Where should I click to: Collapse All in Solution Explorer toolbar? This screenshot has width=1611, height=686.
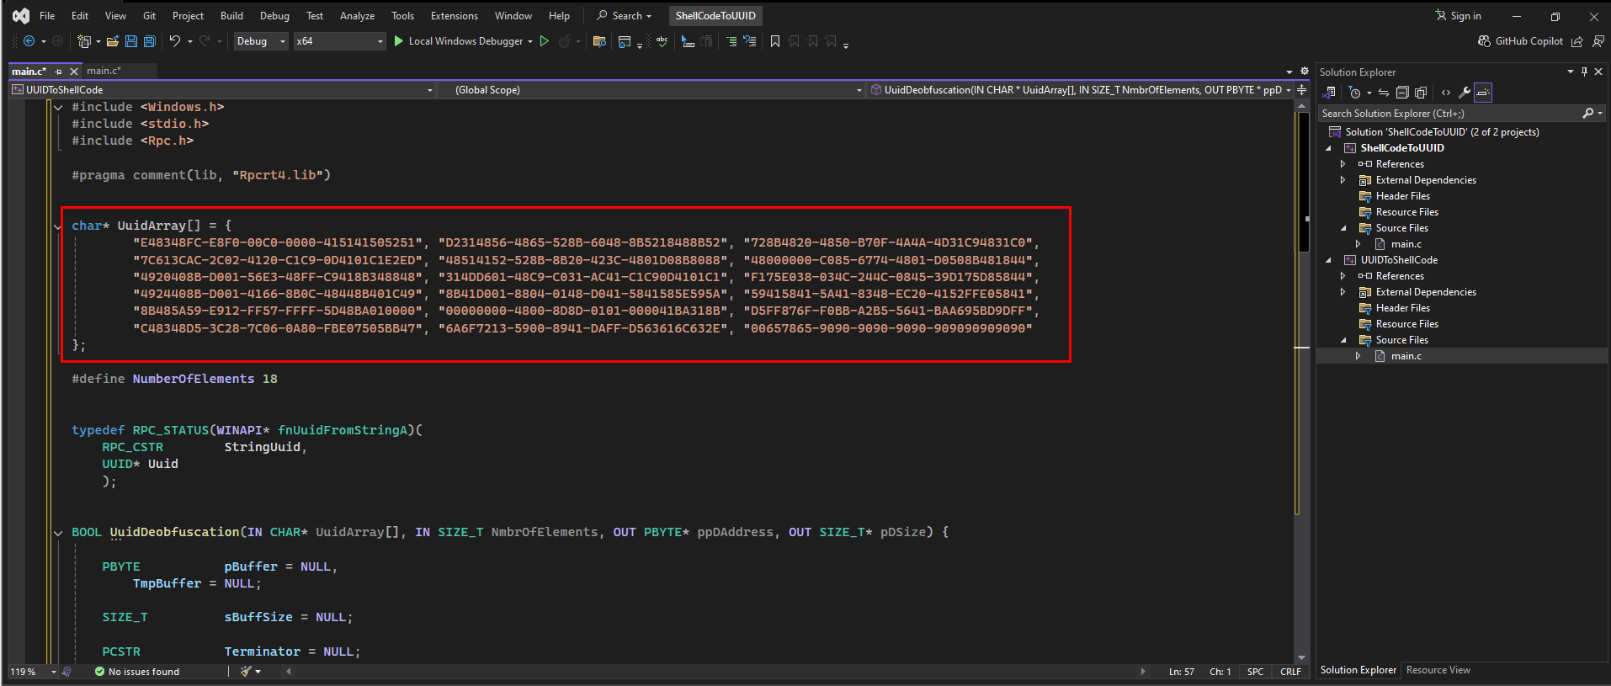pyautogui.click(x=1402, y=93)
